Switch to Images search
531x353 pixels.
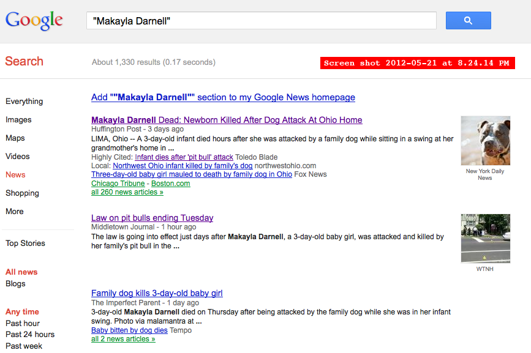[x=18, y=120]
